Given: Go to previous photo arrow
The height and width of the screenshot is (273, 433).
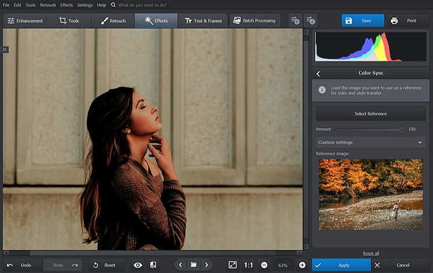Looking at the screenshot, I should [180, 265].
